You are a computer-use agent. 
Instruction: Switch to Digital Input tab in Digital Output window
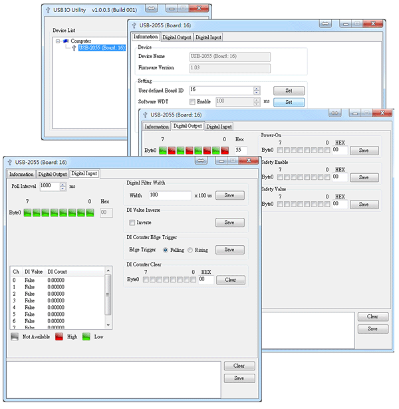coord(219,127)
